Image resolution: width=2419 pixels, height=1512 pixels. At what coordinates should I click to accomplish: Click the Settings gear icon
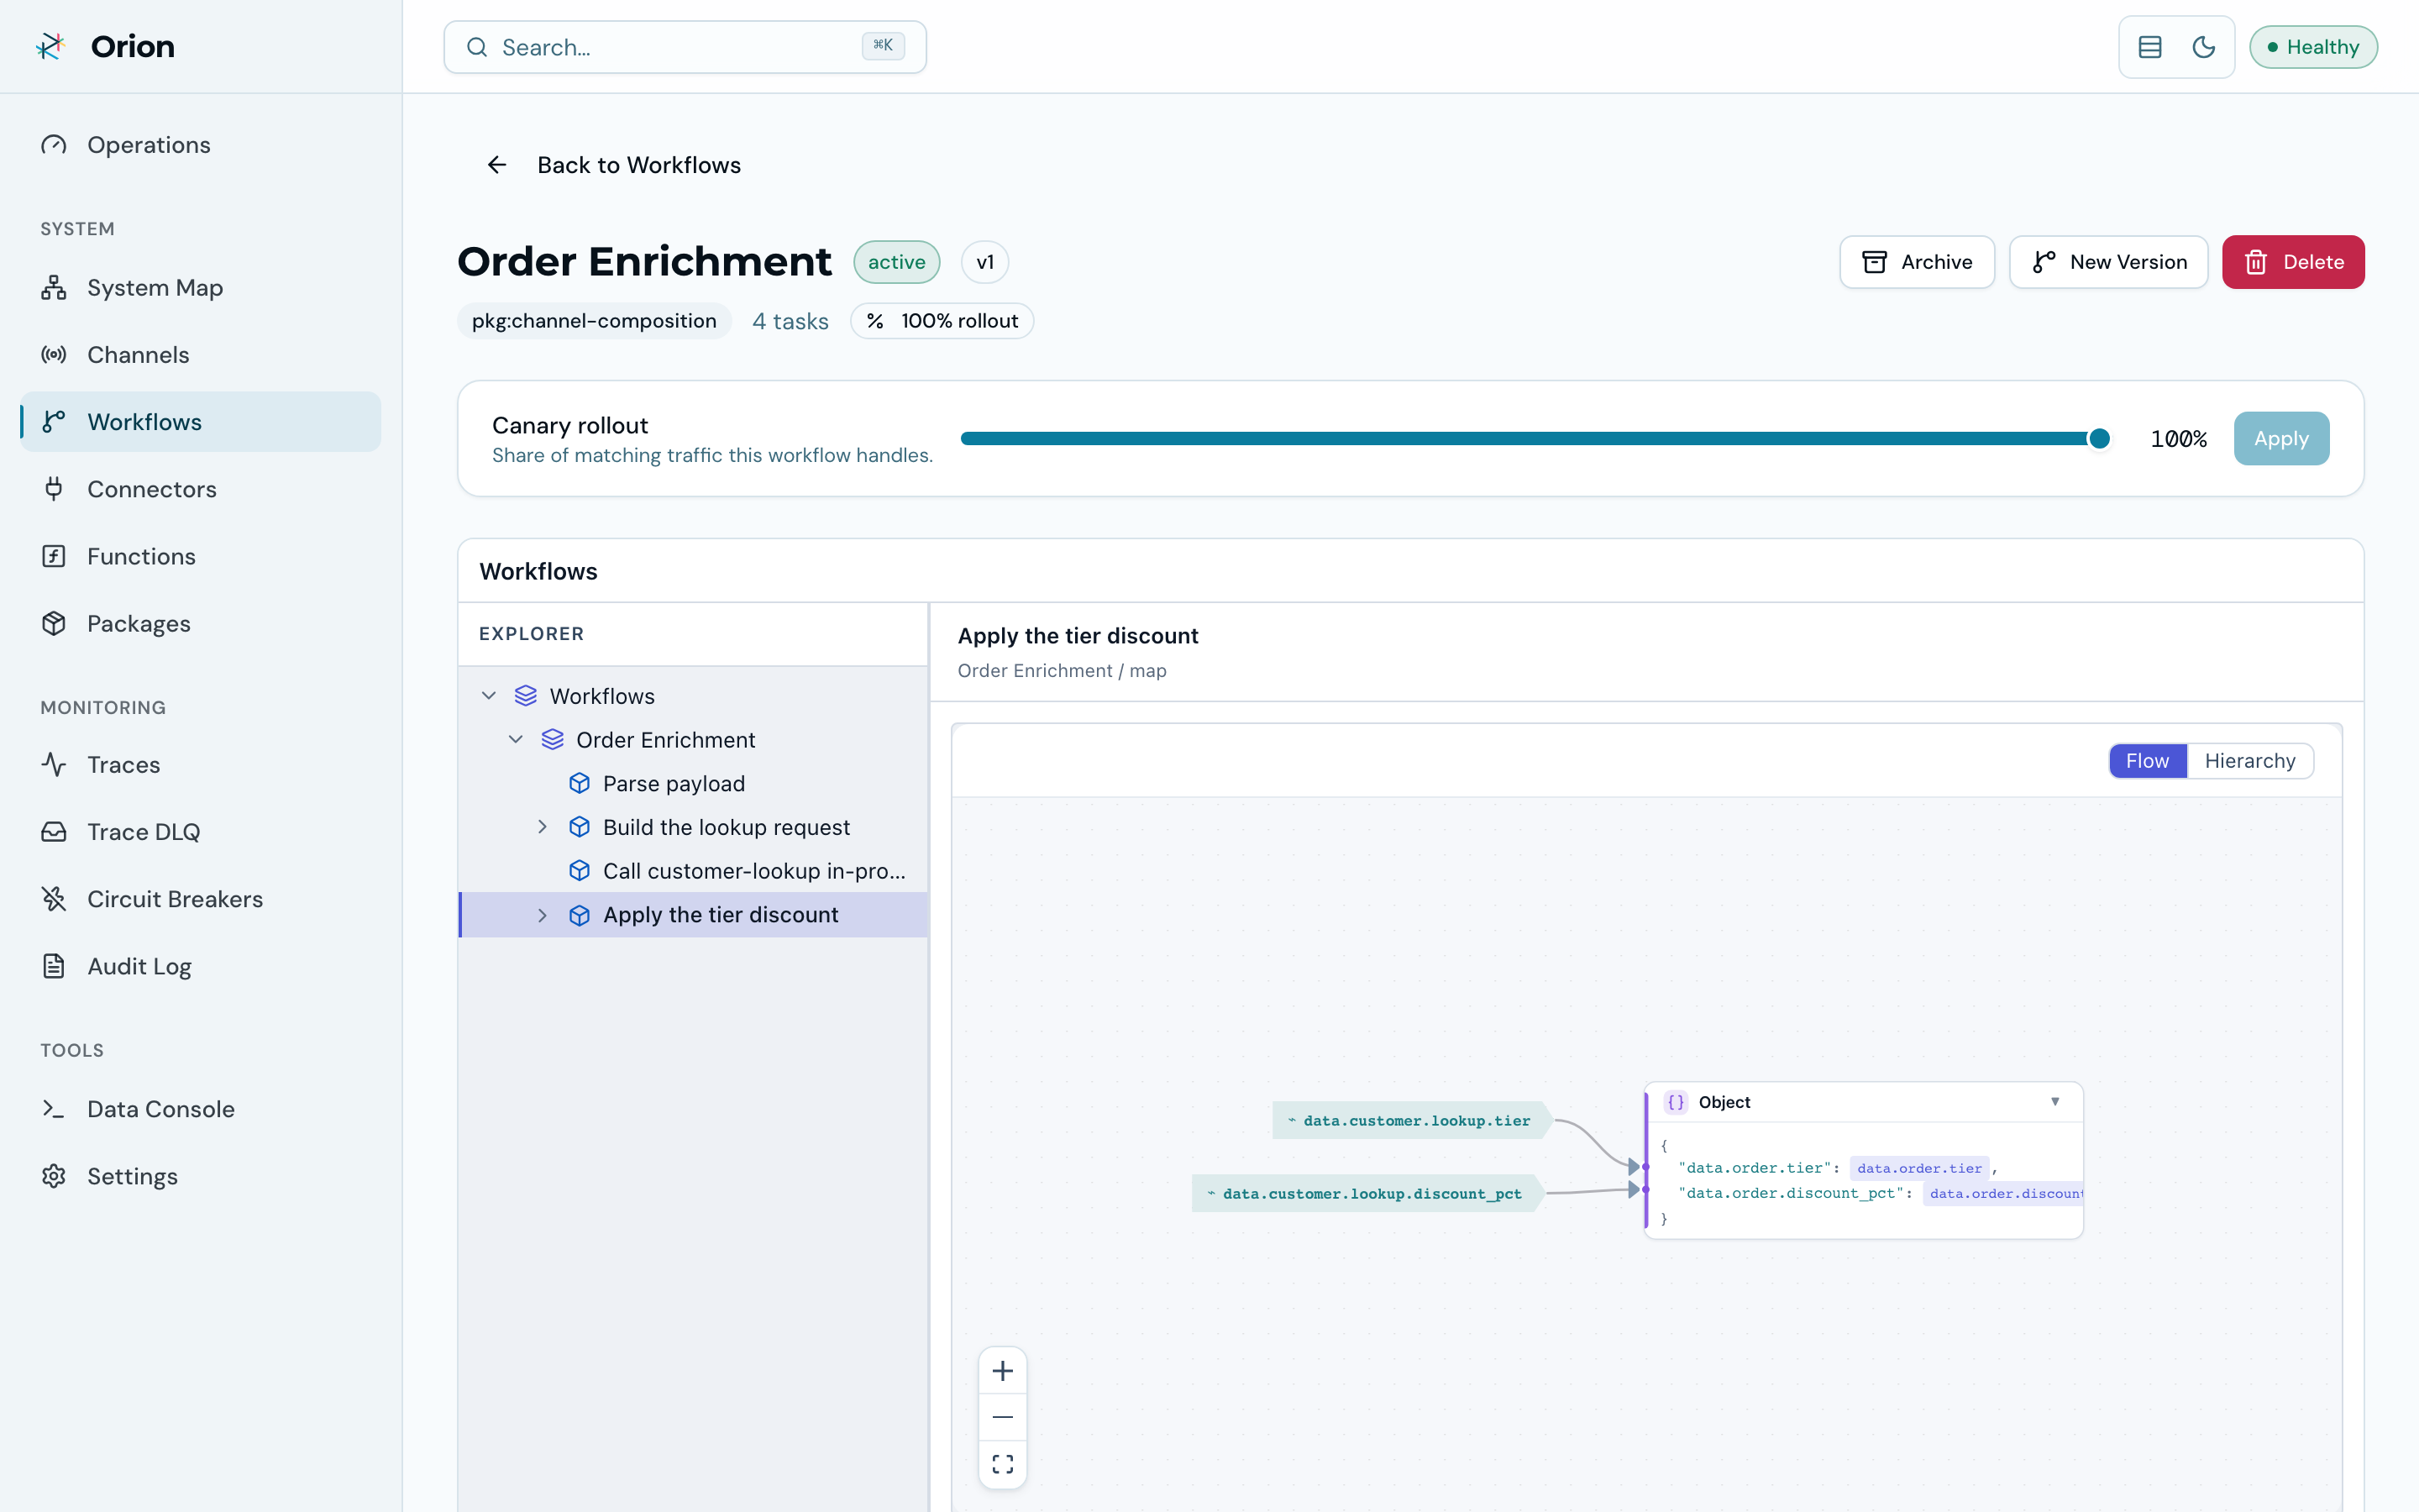pyautogui.click(x=54, y=1176)
